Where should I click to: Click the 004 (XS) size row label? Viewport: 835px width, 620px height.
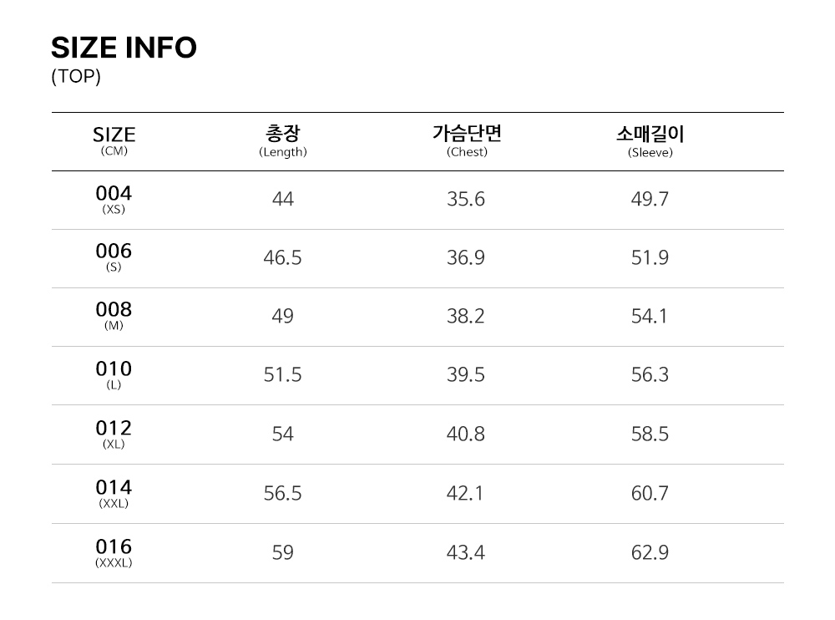[114, 199]
